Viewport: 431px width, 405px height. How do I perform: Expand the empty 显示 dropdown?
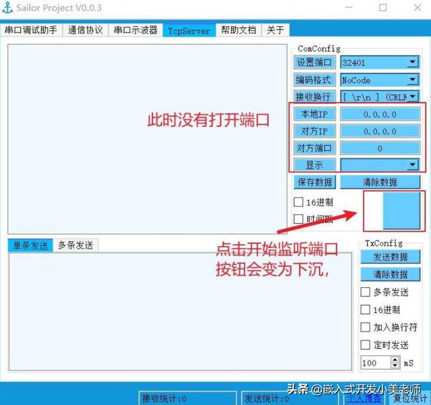pyautogui.click(x=413, y=165)
